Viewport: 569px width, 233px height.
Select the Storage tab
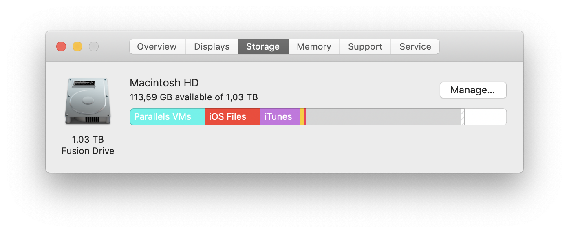[263, 46]
